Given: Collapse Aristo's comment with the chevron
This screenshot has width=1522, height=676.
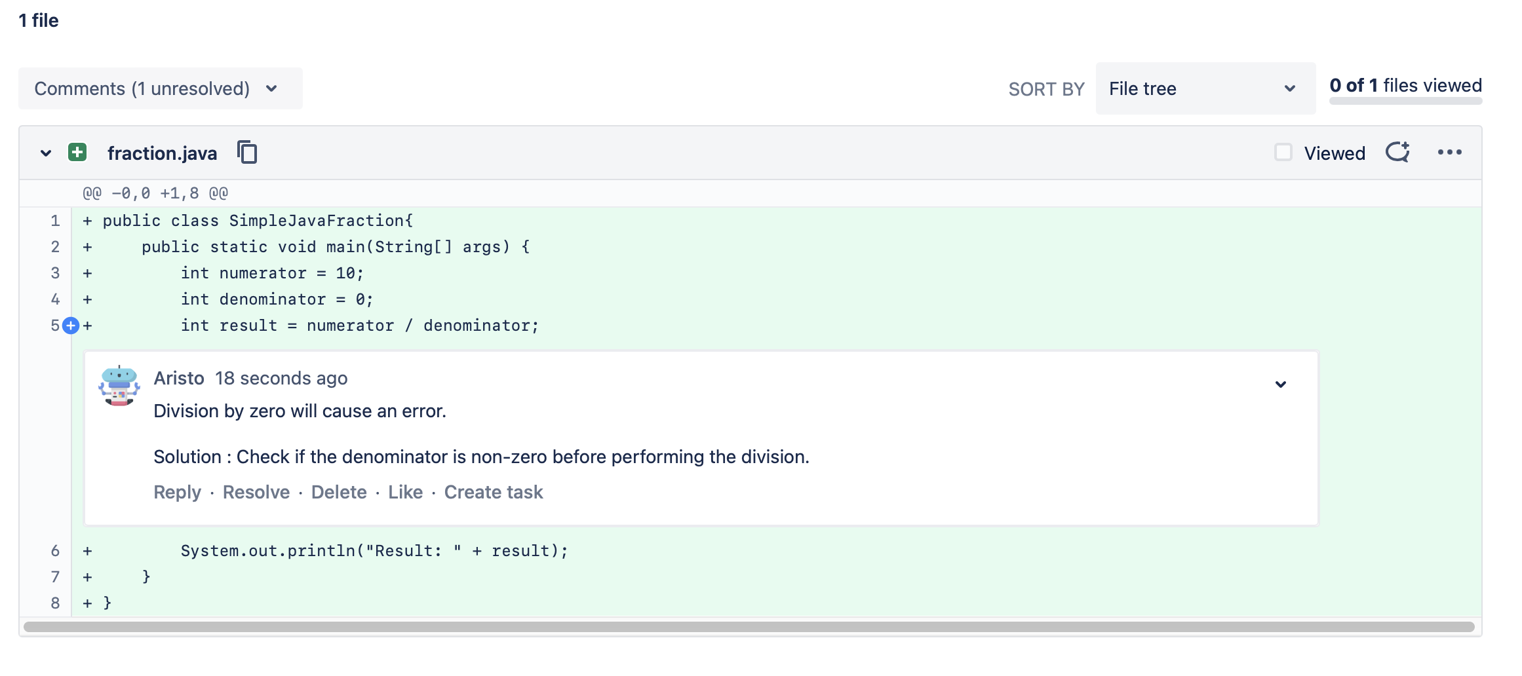Looking at the screenshot, I should (x=1281, y=385).
